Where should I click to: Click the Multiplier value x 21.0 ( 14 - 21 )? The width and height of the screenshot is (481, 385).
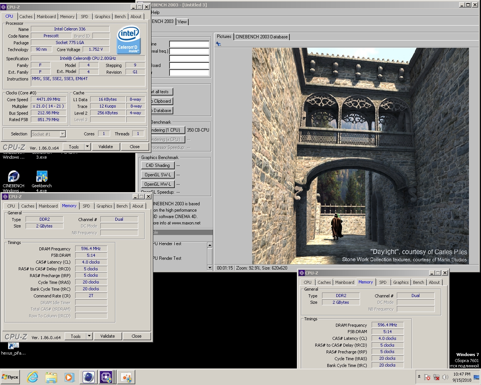[x=48, y=106]
